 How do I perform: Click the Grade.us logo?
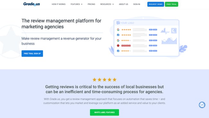pos(32,4)
